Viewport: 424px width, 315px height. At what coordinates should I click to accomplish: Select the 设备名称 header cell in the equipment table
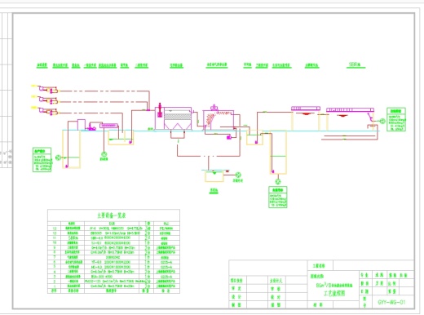pyautogui.click(x=73, y=291)
